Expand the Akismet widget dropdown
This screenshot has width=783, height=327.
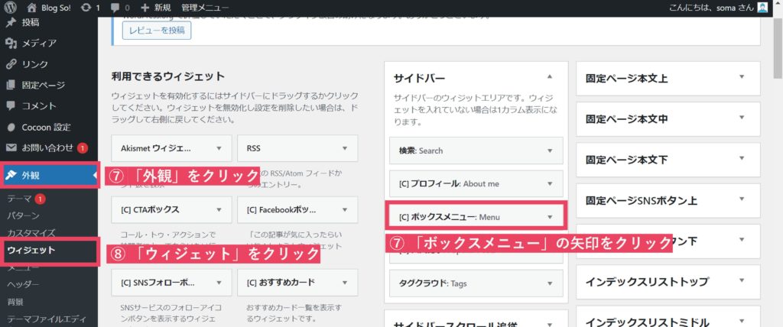point(219,147)
